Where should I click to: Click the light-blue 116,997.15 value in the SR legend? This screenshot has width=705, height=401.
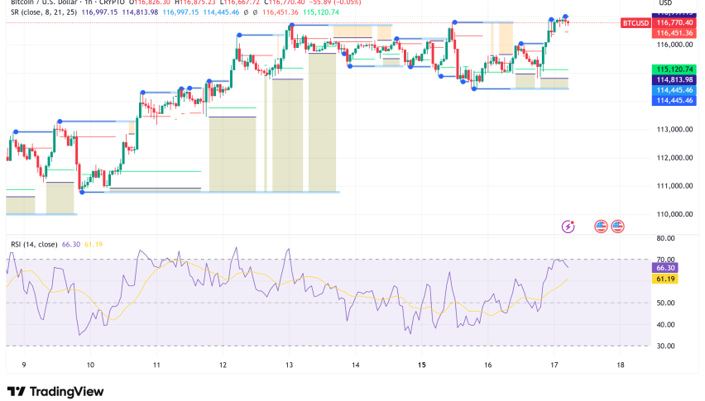180,12
